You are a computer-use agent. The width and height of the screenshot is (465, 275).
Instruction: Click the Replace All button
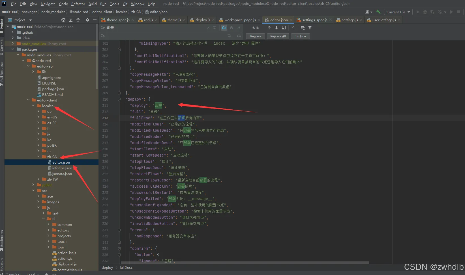click(x=278, y=36)
